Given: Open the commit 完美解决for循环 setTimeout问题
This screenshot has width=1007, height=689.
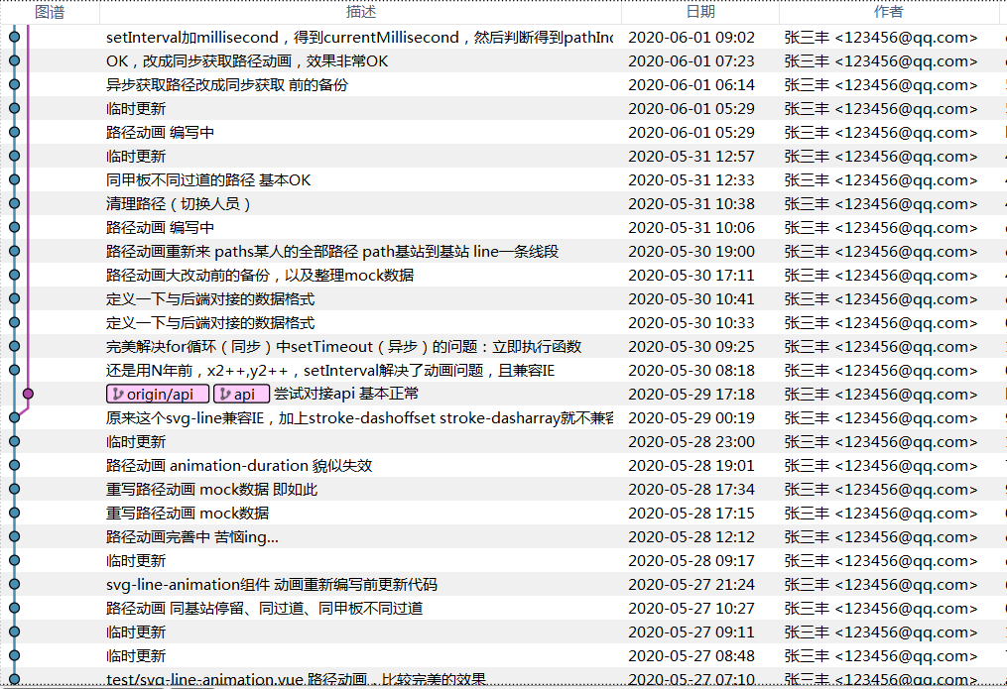Looking at the screenshot, I should (343, 346).
